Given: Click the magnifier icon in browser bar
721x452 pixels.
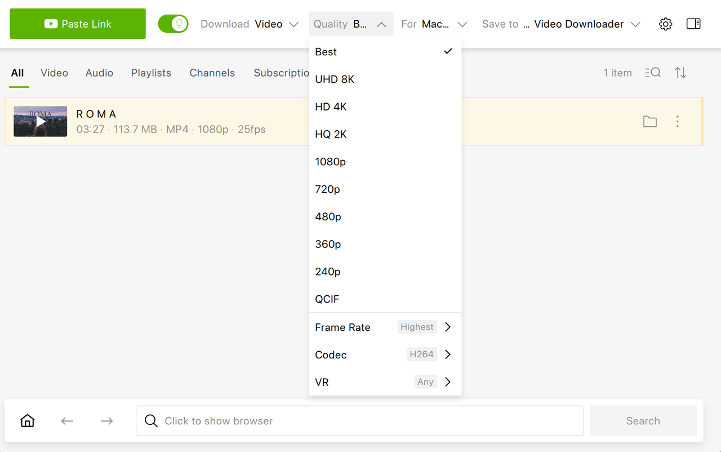Looking at the screenshot, I should pyautogui.click(x=151, y=421).
